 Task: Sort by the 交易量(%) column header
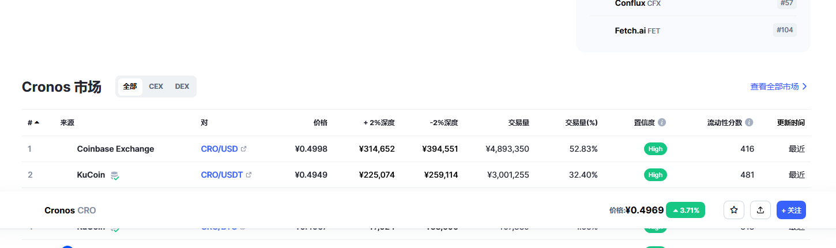(581, 122)
